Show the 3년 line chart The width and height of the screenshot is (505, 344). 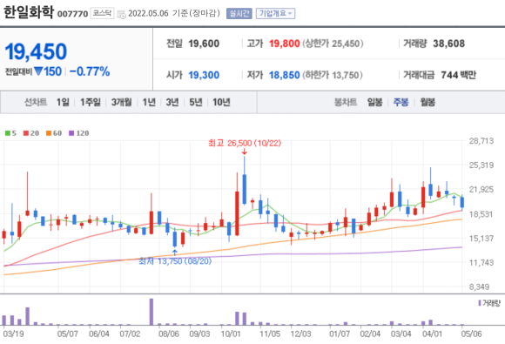pos(172,103)
